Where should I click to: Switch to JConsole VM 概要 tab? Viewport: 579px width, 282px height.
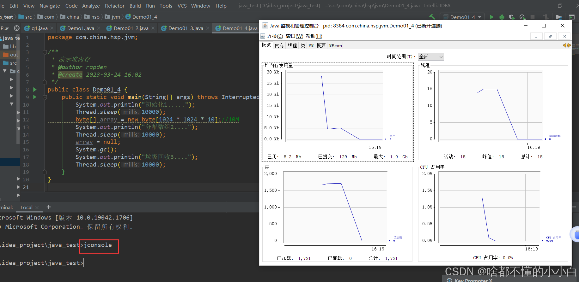click(x=317, y=45)
